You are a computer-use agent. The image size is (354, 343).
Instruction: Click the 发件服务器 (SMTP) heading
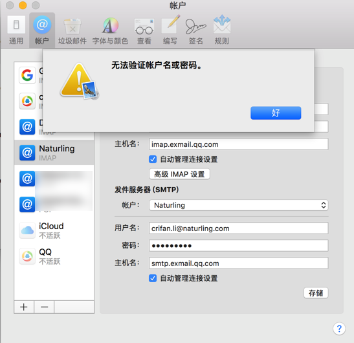147,190
